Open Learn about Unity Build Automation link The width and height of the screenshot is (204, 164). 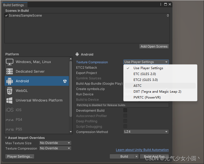click(142, 150)
